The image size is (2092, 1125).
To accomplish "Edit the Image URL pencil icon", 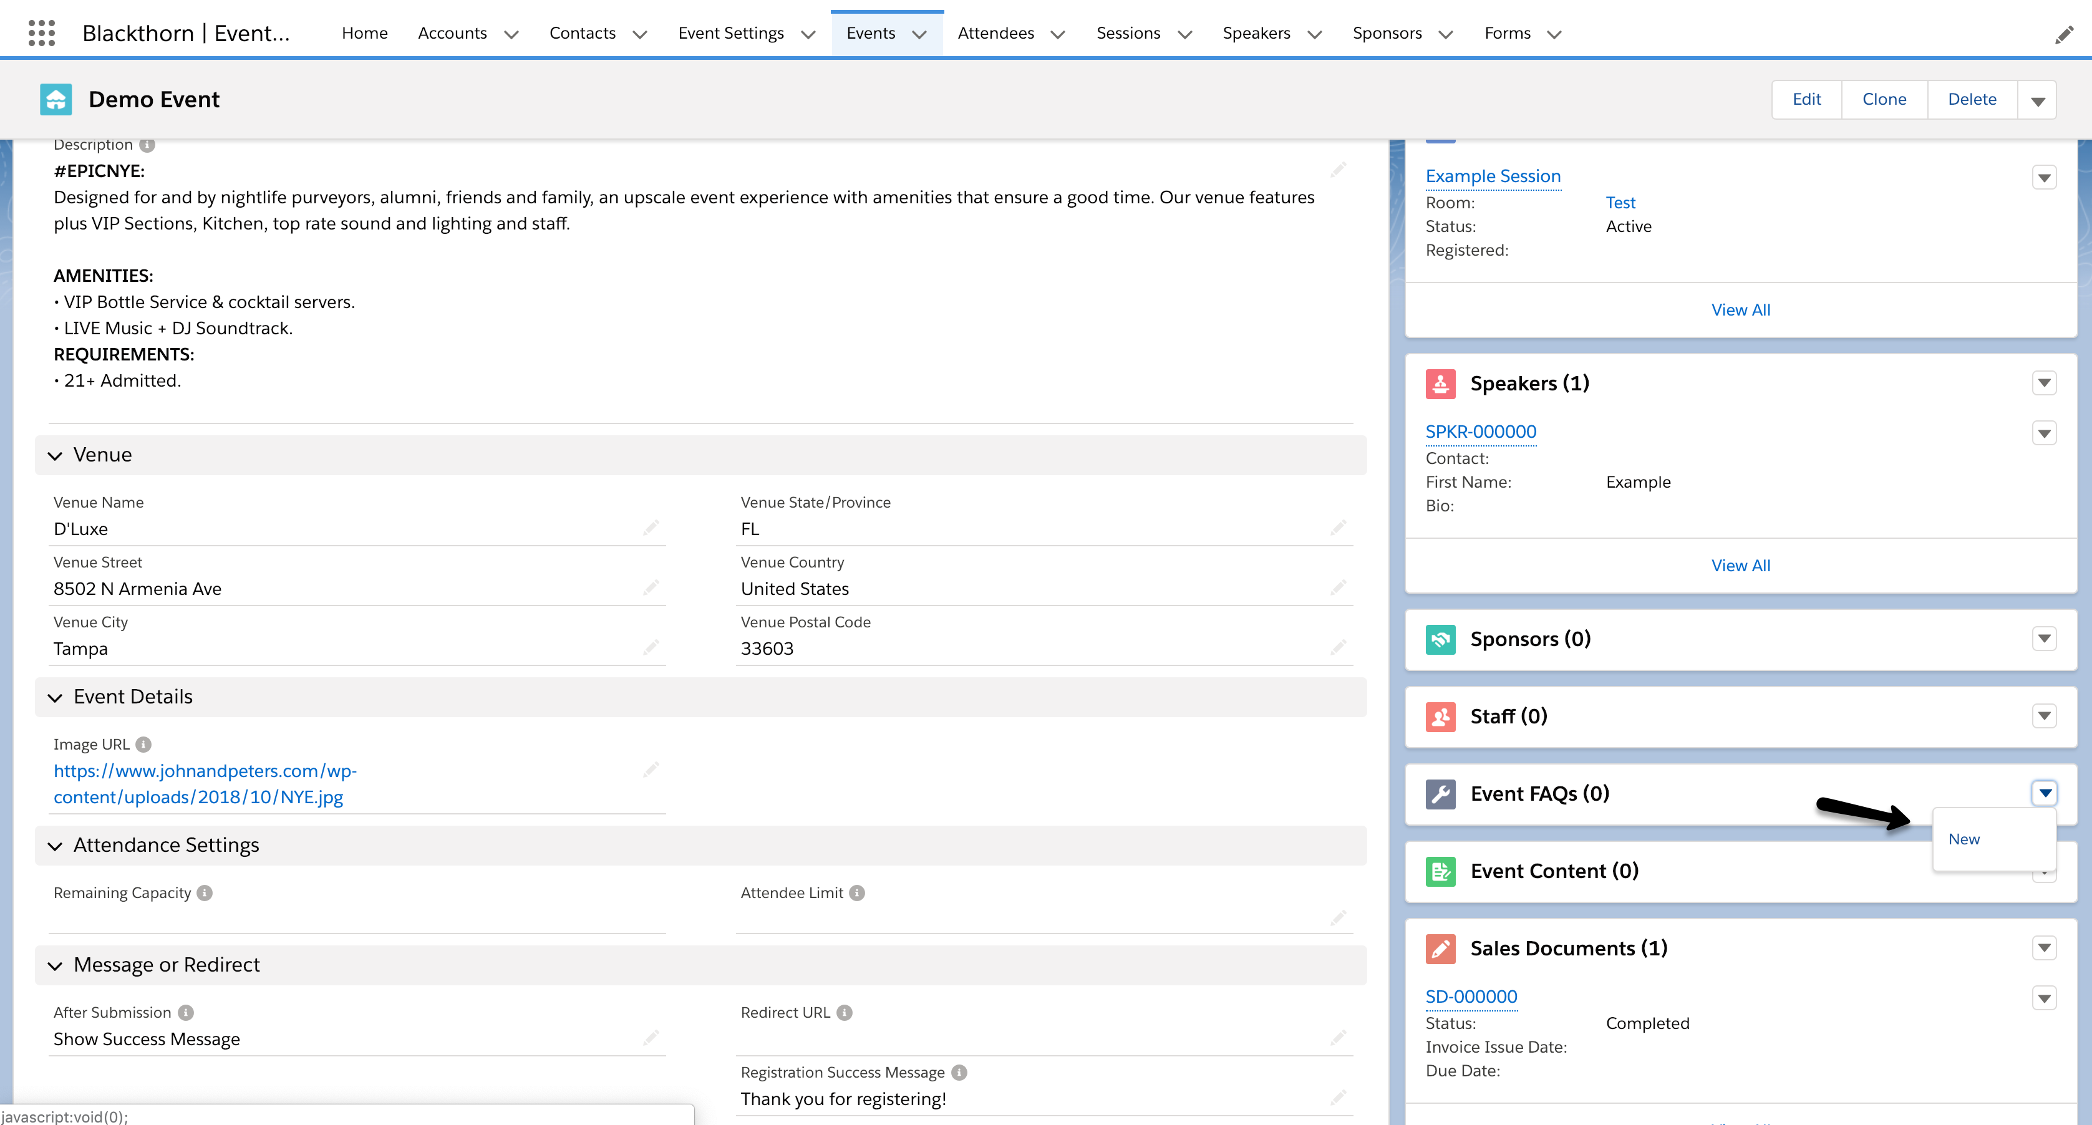I will 651,770.
